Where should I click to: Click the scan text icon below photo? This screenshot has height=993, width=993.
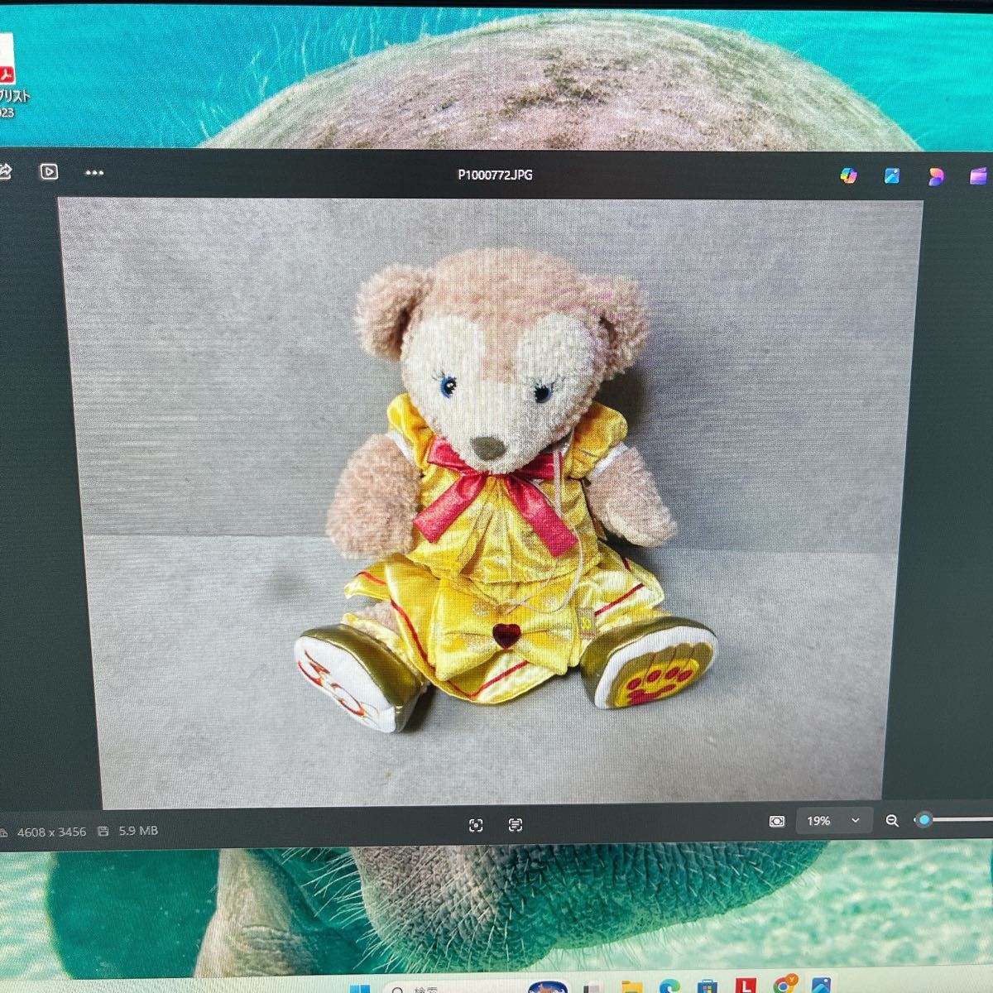[516, 825]
